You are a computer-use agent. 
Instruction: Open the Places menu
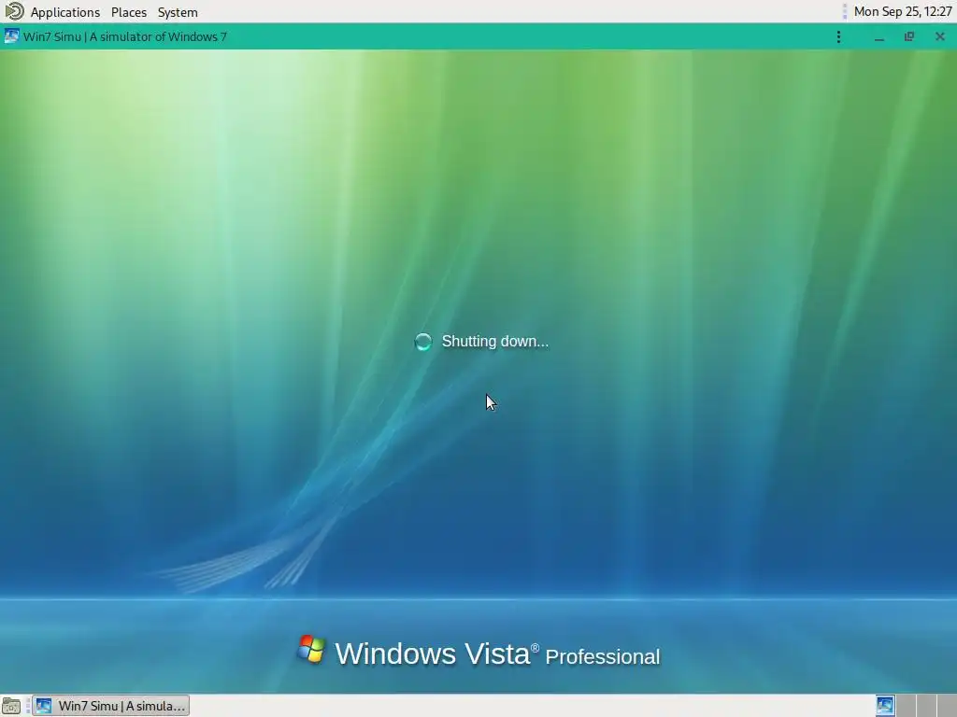(x=129, y=12)
